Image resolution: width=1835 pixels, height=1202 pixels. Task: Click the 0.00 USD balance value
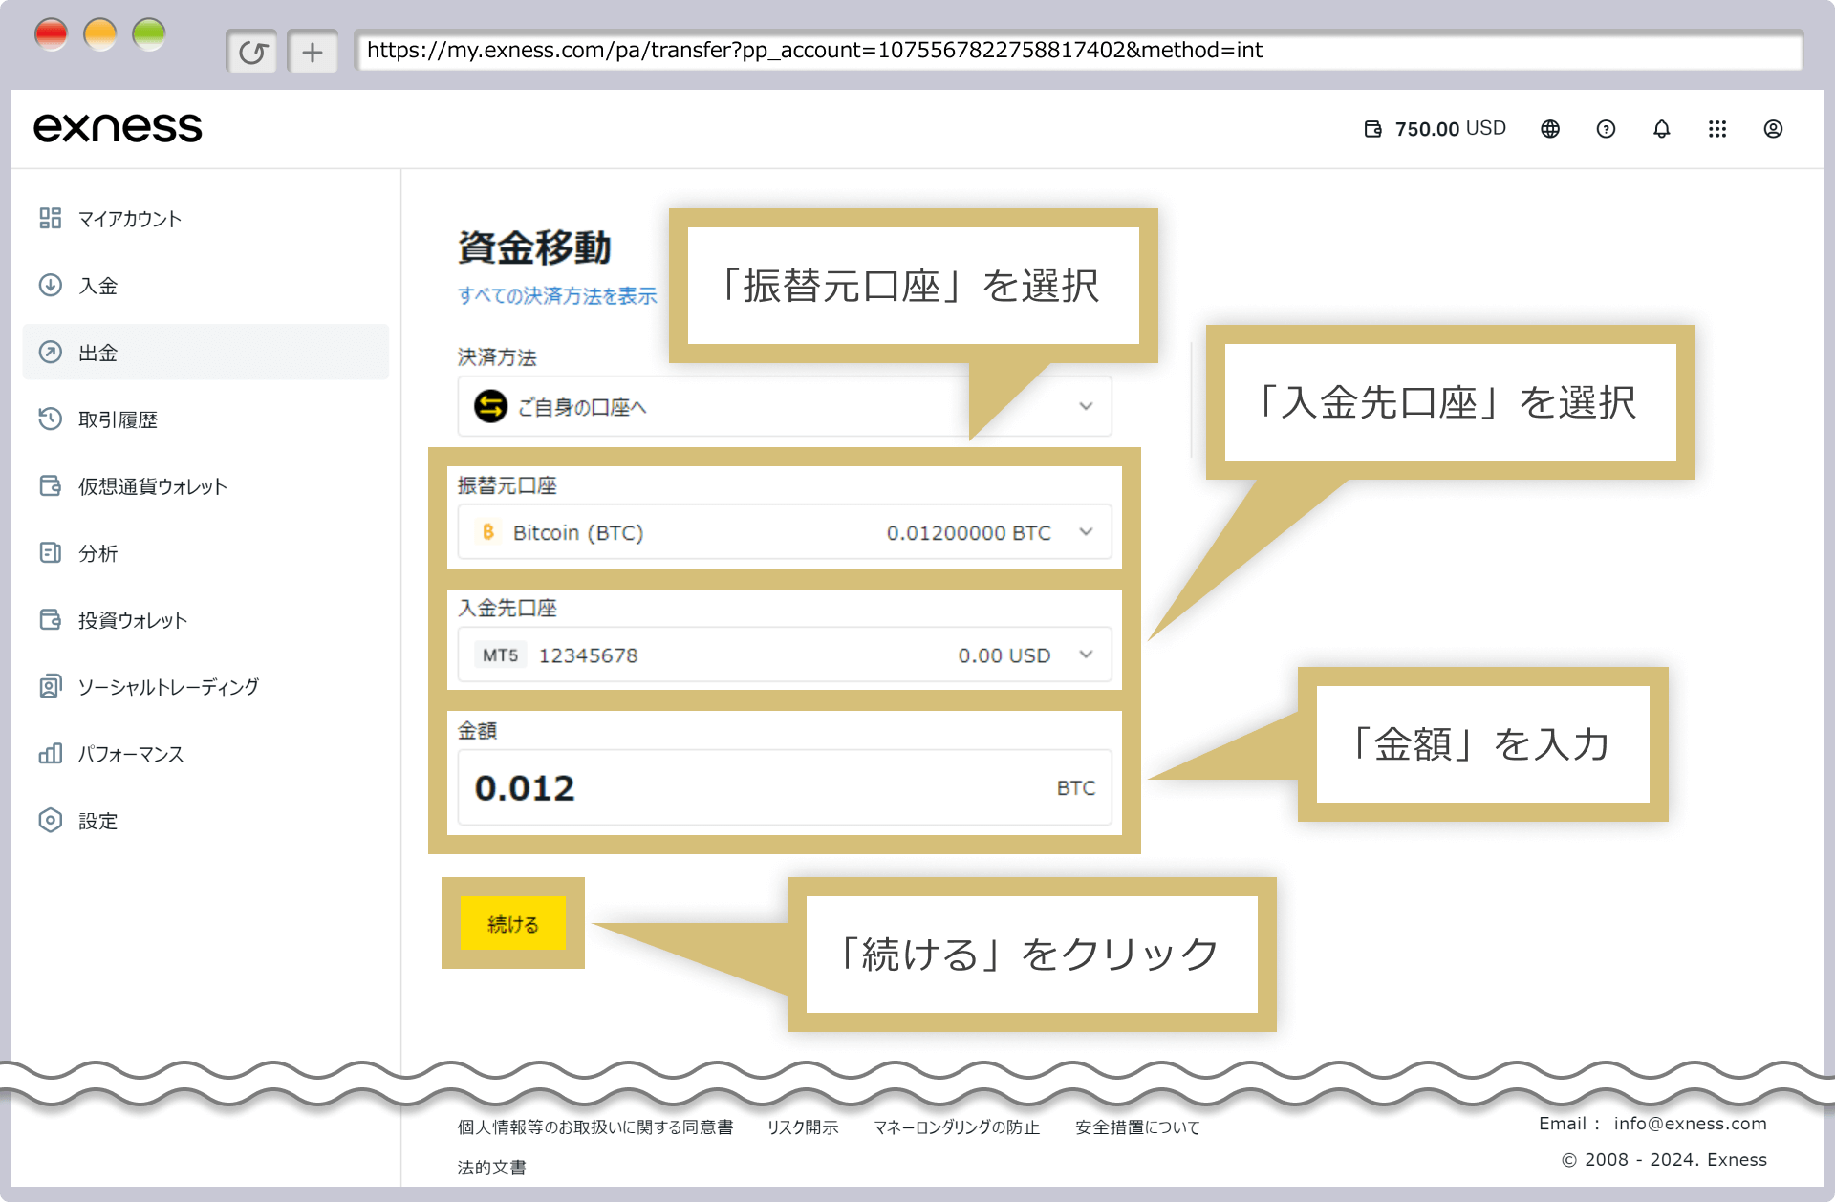pos(1004,655)
